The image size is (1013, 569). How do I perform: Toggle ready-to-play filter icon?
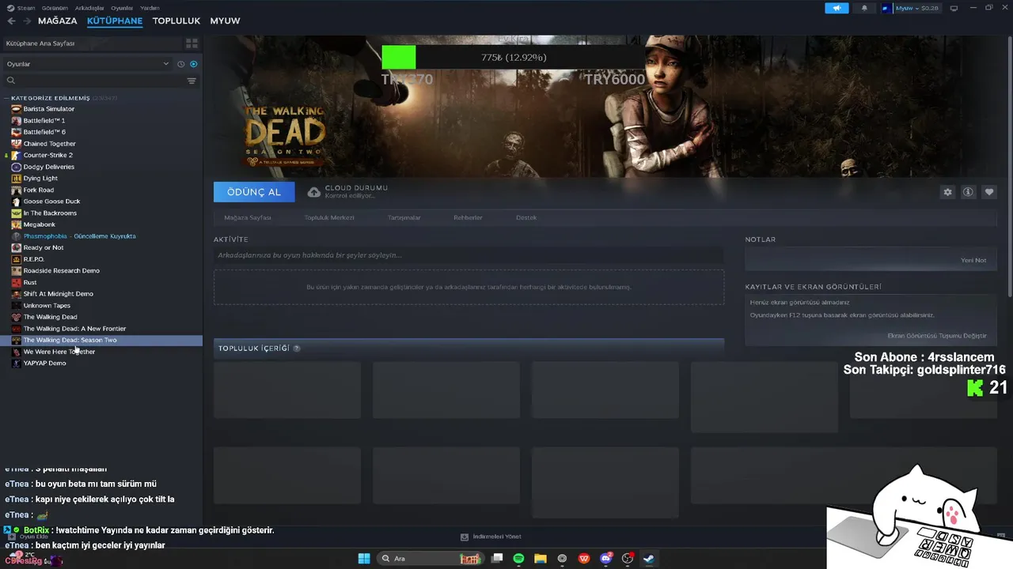tap(193, 64)
